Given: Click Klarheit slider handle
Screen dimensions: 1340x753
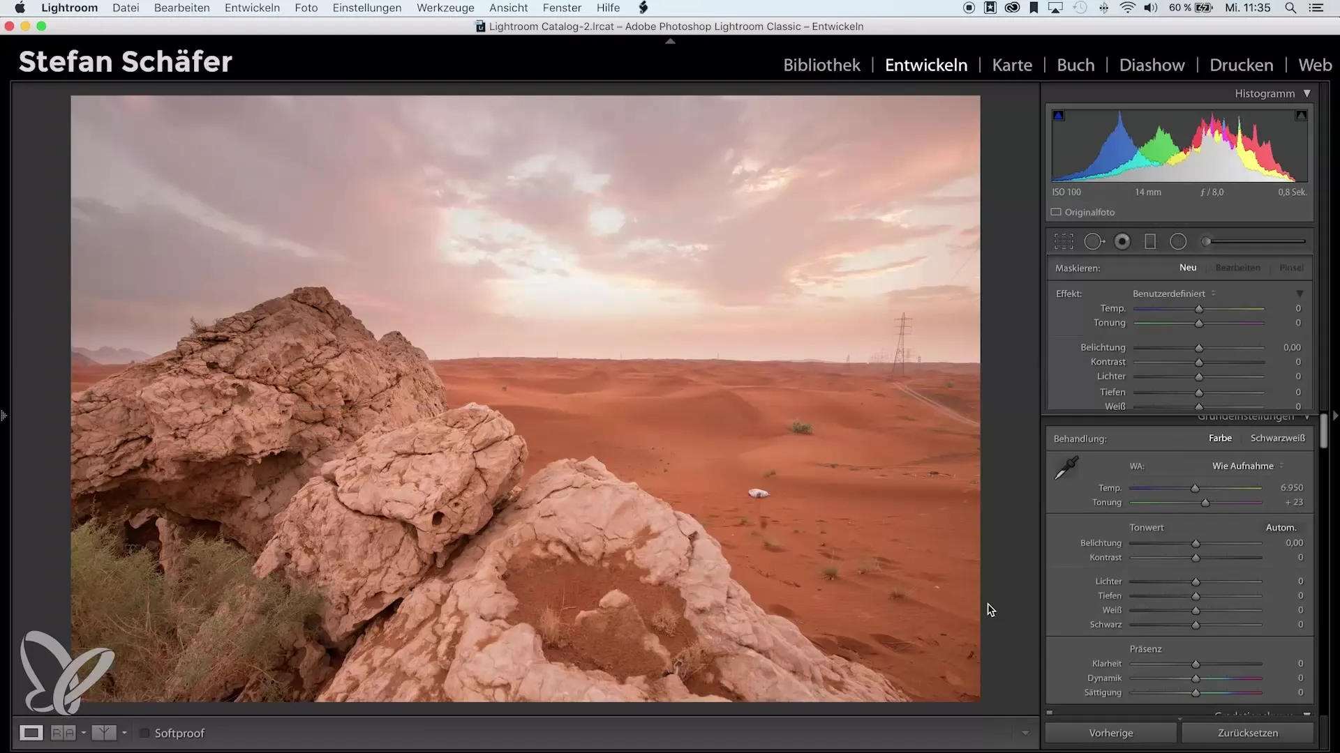Looking at the screenshot, I should click(1196, 664).
